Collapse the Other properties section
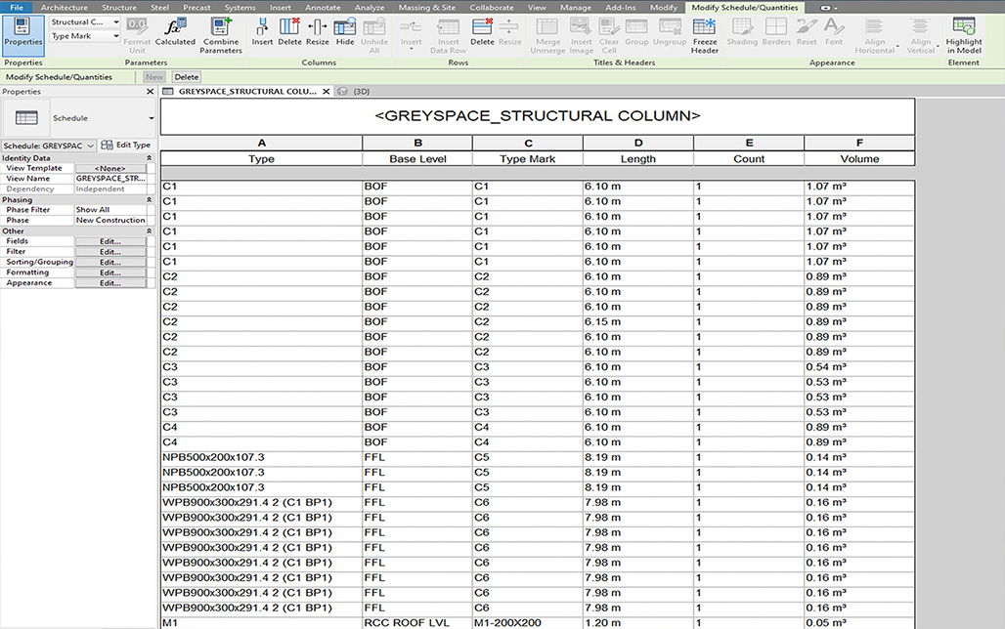Viewport: 1005px width, 629px height. click(149, 231)
